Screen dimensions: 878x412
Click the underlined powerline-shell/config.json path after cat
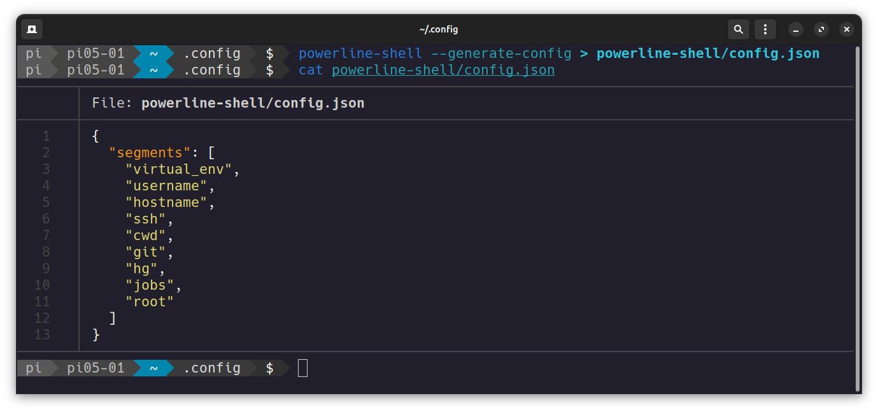[x=443, y=70]
